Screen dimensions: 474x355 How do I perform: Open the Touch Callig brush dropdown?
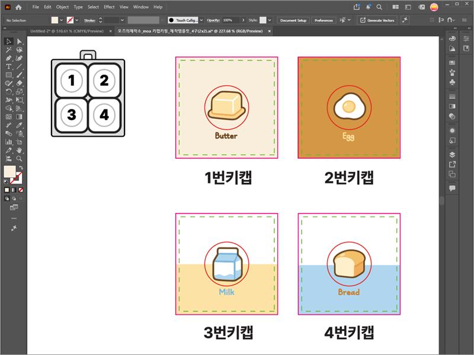(x=201, y=20)
